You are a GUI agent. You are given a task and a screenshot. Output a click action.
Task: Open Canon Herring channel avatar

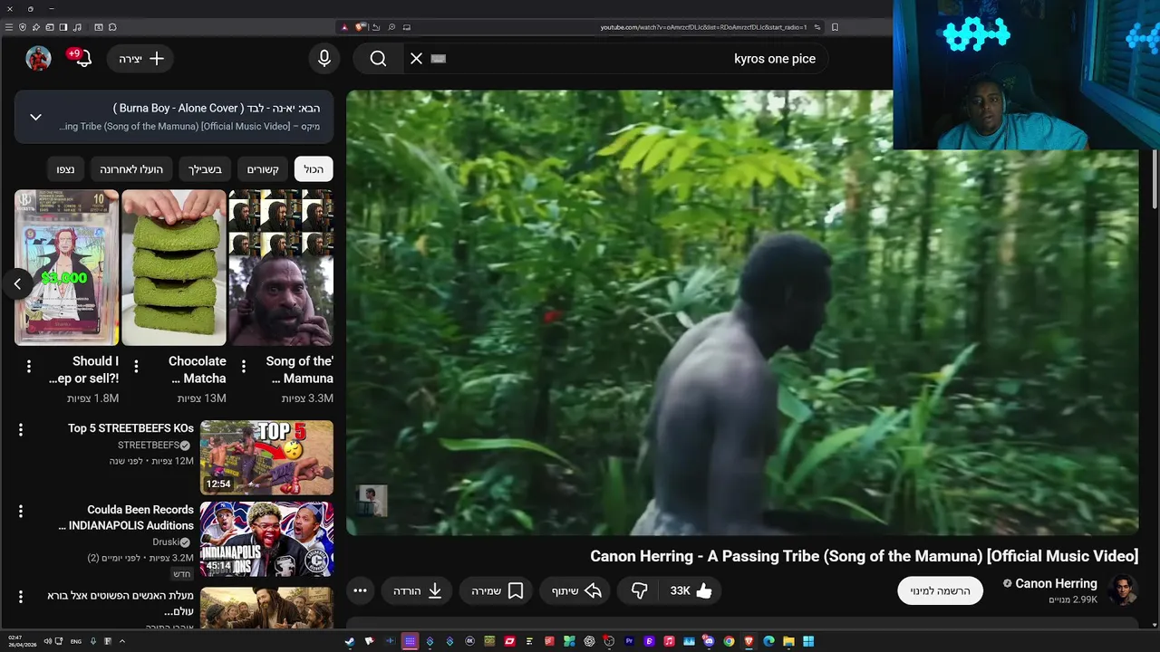(x=1122, y=590)
